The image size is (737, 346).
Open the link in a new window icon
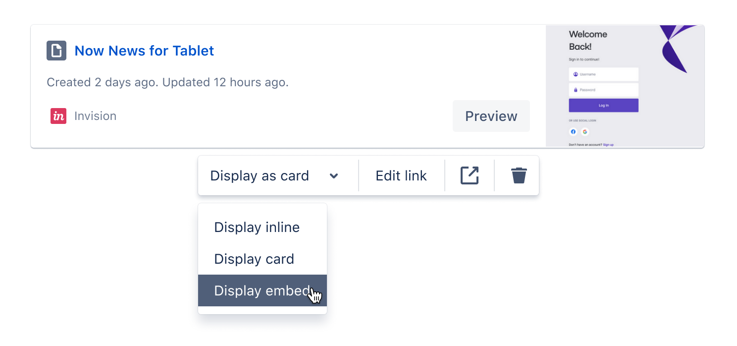470,175
